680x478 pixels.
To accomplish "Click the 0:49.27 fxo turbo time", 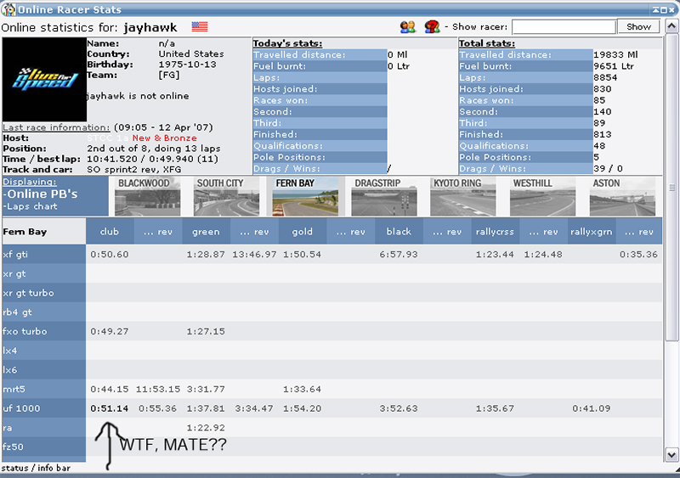I will [x=110, y=331].
